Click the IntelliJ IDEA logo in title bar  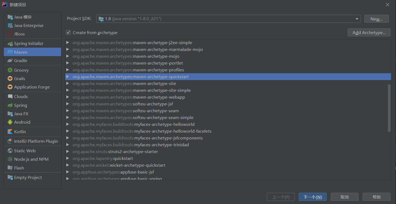point(5,5)
